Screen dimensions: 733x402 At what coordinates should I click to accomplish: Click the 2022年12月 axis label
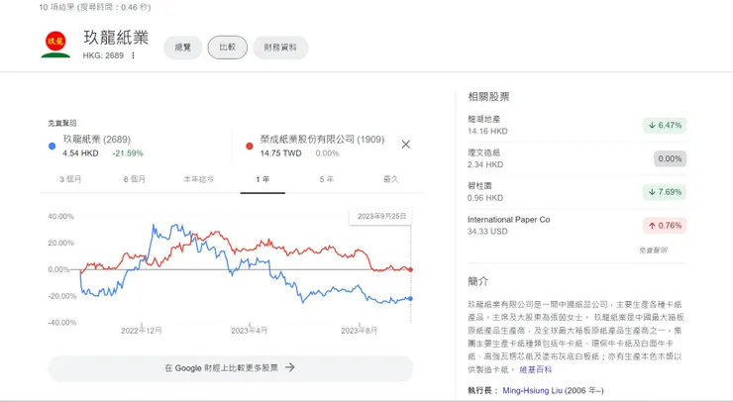point(142,331)
